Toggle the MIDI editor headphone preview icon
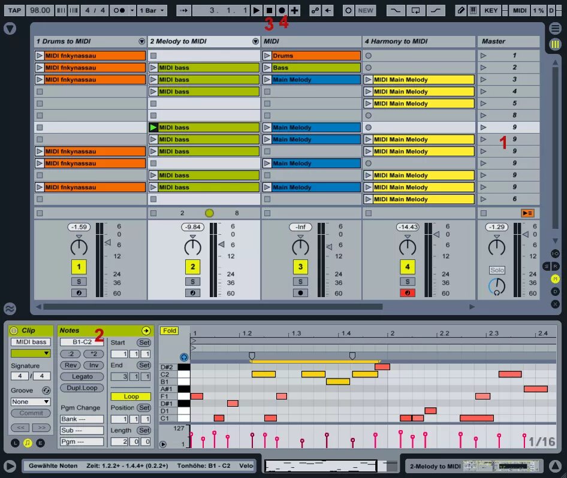Viewport: 567px width, 478px height. click(x=184, y=358)
